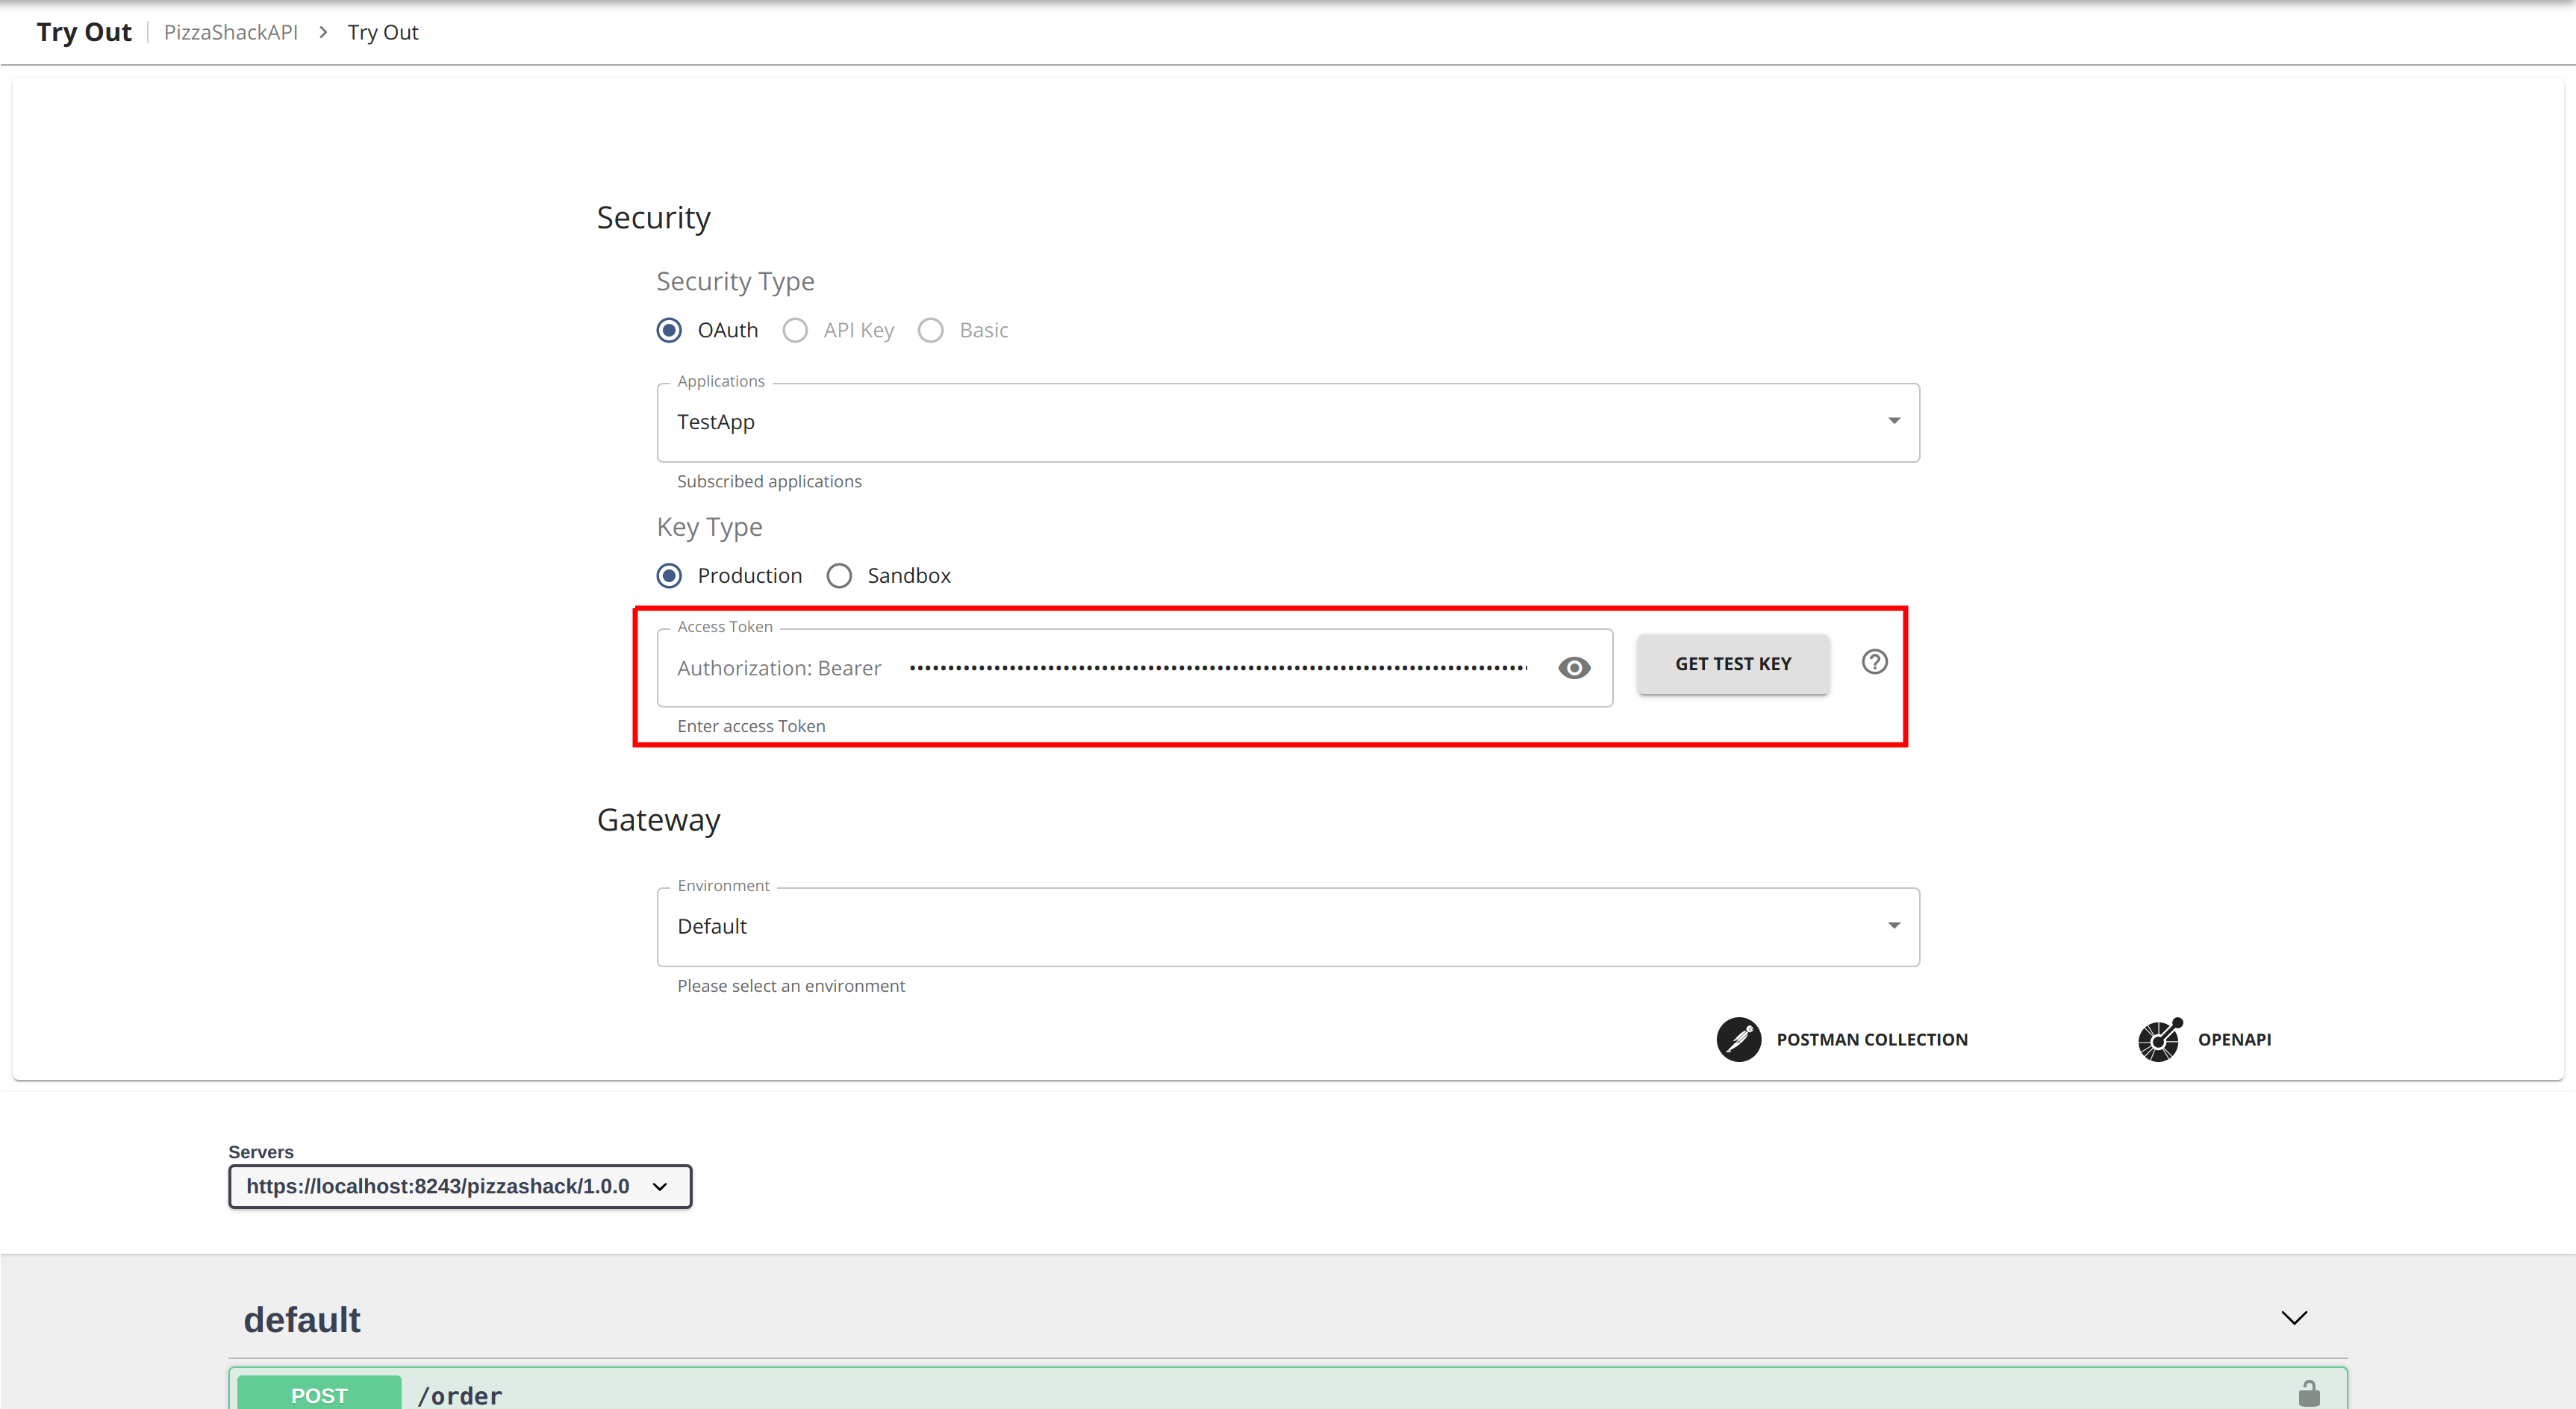Click the lock icon on POST /order
The width and height of the screenshot is (2576, 1409).
(x=2309, y=1394)
